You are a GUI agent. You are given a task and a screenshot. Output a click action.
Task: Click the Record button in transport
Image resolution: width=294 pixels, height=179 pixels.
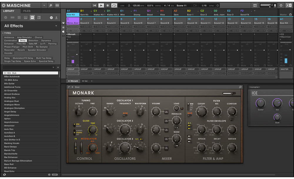point(108,5)
